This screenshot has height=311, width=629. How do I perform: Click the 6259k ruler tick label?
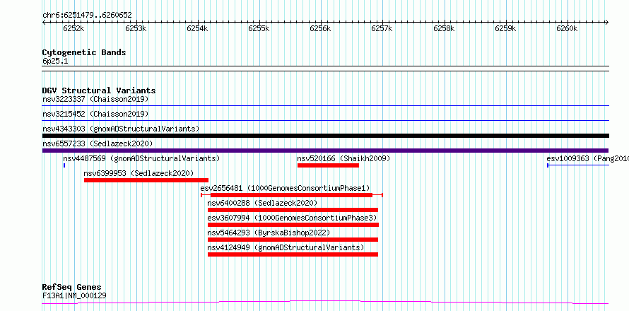pos(505,28)
